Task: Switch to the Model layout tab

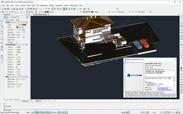Action: pos(38,101)
